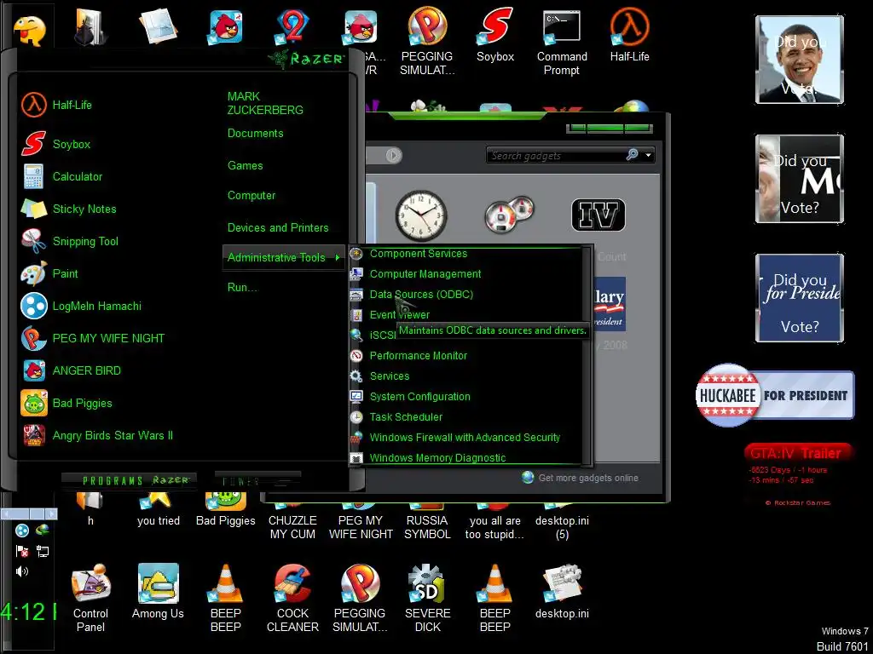Screen dimensions: 873x654
Task: Select the Among Us desktop icon
Action: point(158,592)
